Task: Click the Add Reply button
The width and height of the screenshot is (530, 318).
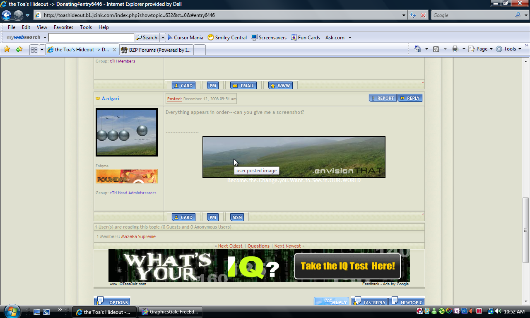Action: 331,302
